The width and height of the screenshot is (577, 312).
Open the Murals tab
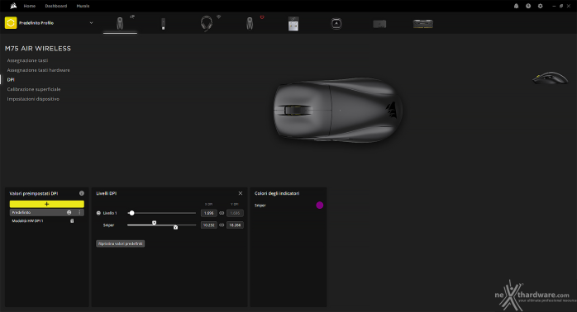[83, 6]
